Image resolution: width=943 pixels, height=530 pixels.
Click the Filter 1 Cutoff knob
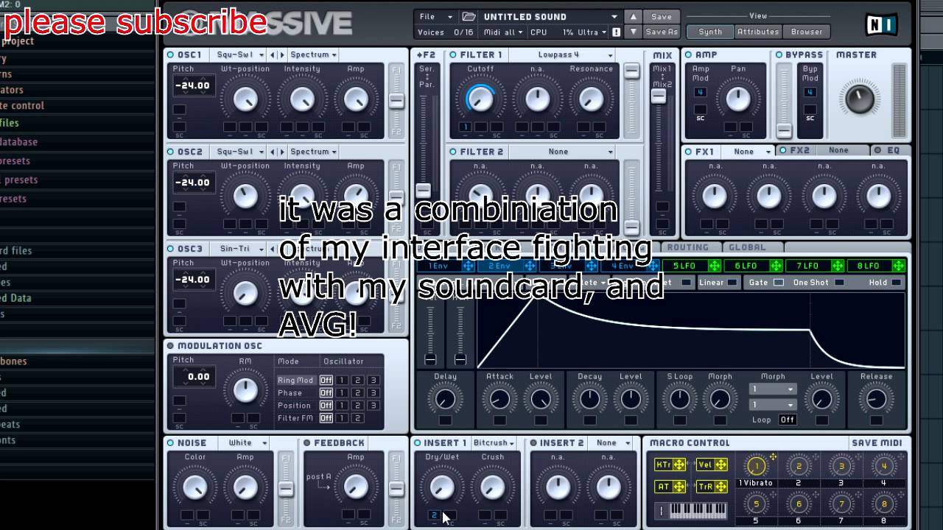(x=480, y=98)
